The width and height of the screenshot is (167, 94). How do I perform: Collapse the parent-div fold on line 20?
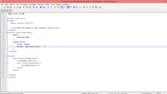(x=8, y=58)
